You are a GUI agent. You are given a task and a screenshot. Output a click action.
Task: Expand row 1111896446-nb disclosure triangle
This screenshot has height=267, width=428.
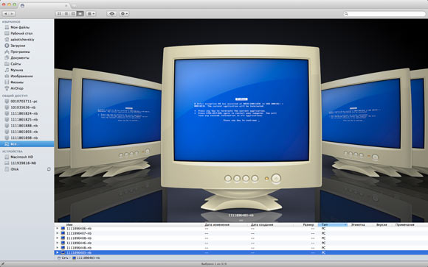click(58, 243)
